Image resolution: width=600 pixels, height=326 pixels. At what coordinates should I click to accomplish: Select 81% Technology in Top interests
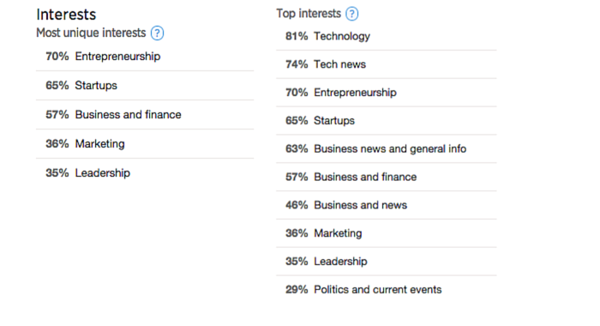[386, 36]
